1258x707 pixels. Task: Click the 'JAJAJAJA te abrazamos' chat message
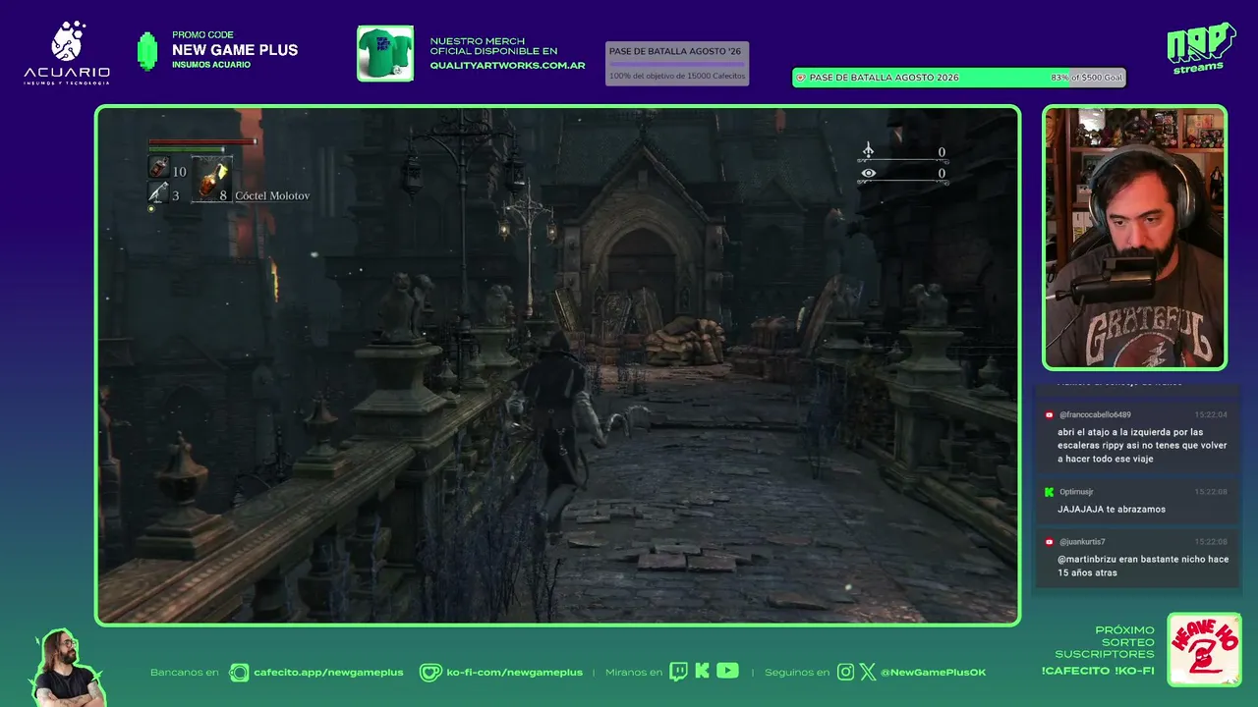(1112, 510)
